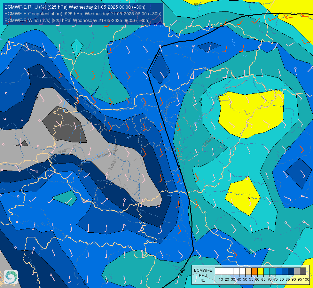Click the legend title 'ECMWF-E RHU %'
The height and width of the screenshot is (288, 313).
pyautogui.click(x=203, y=276)
